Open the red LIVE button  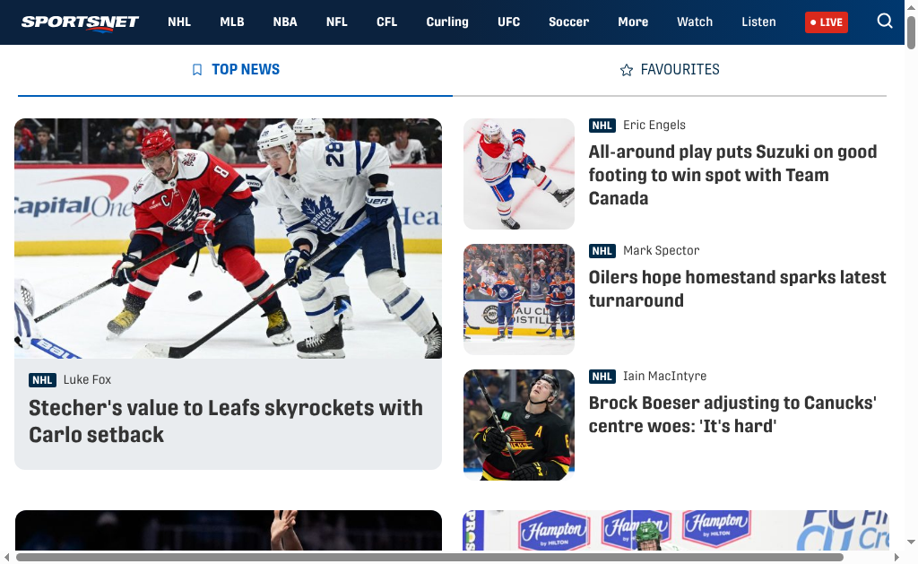point(826,22)
